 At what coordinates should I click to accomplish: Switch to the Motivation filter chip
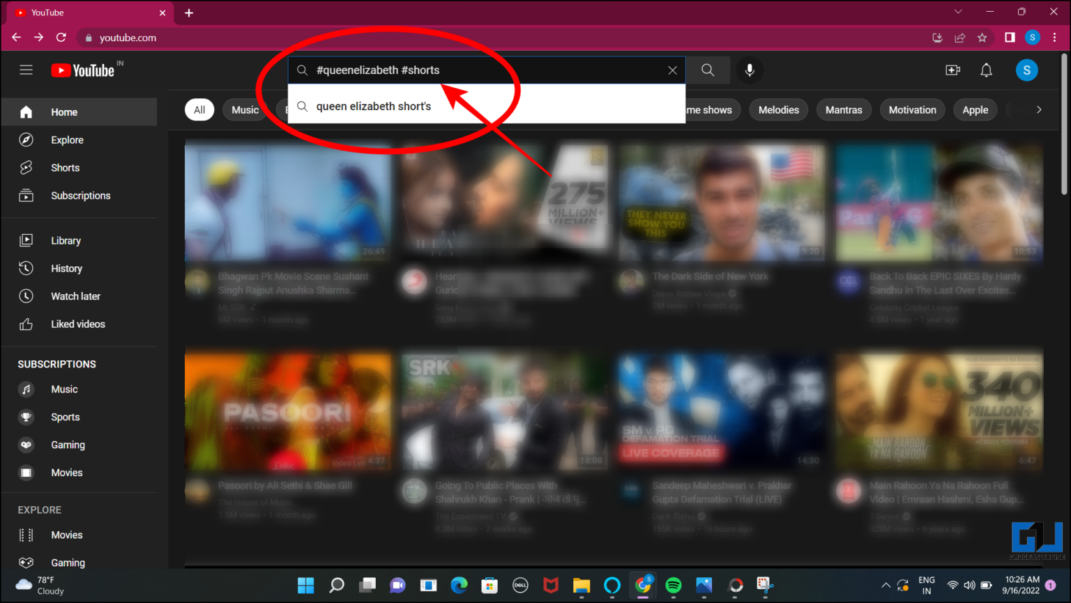912,109
